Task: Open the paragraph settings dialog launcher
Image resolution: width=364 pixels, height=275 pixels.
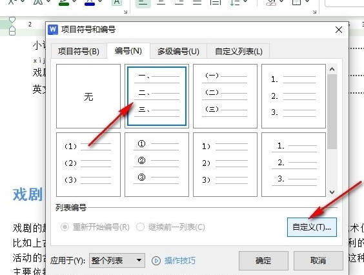Action: tap(315, 12)
